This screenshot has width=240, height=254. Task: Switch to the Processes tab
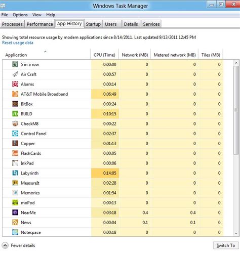tap(12, 24)
